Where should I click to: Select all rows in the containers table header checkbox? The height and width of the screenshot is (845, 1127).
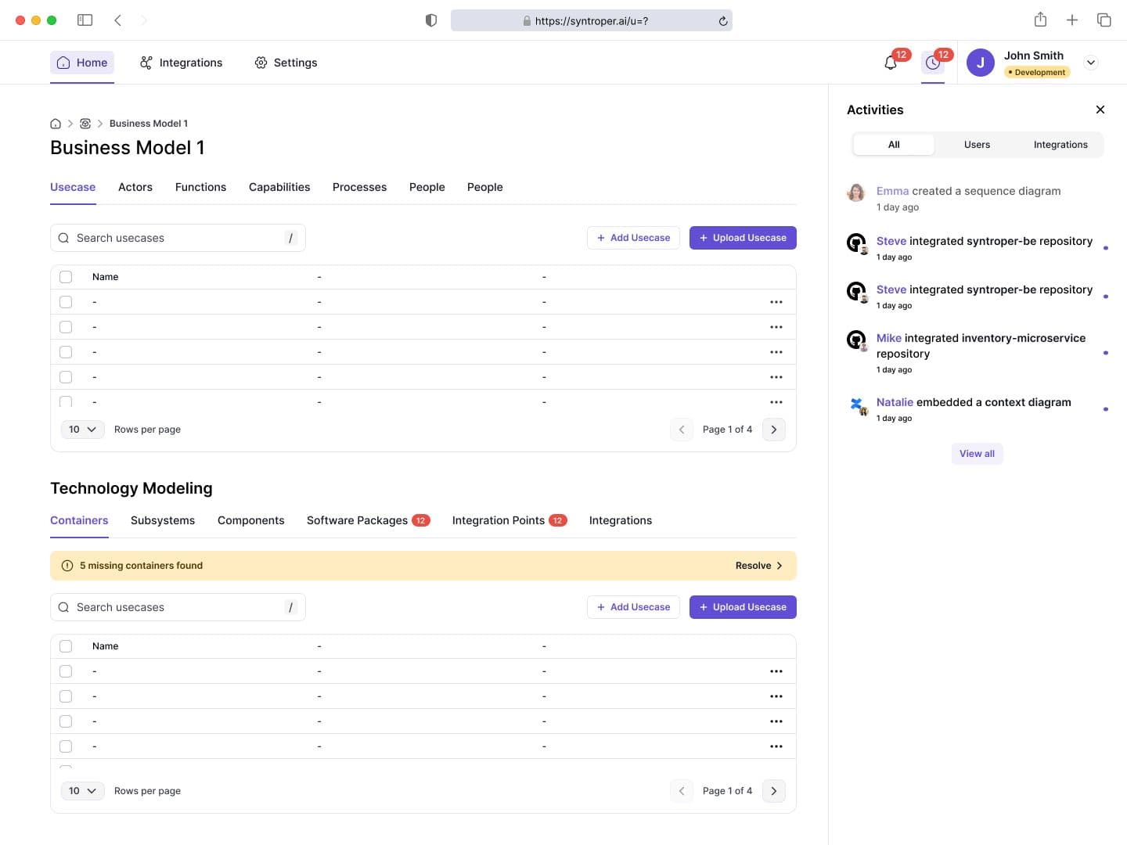66,646
